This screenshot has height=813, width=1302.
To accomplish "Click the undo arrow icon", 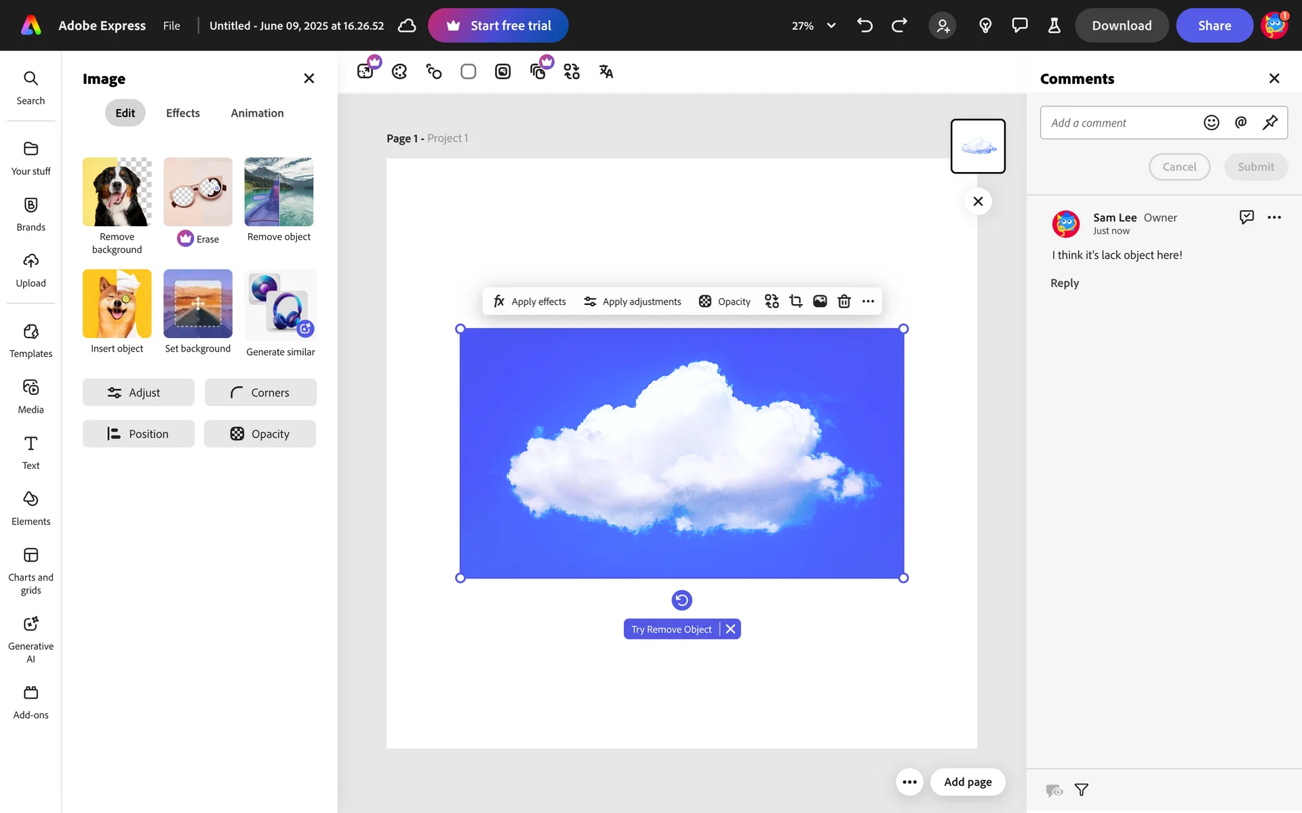I will click(865, 26).
